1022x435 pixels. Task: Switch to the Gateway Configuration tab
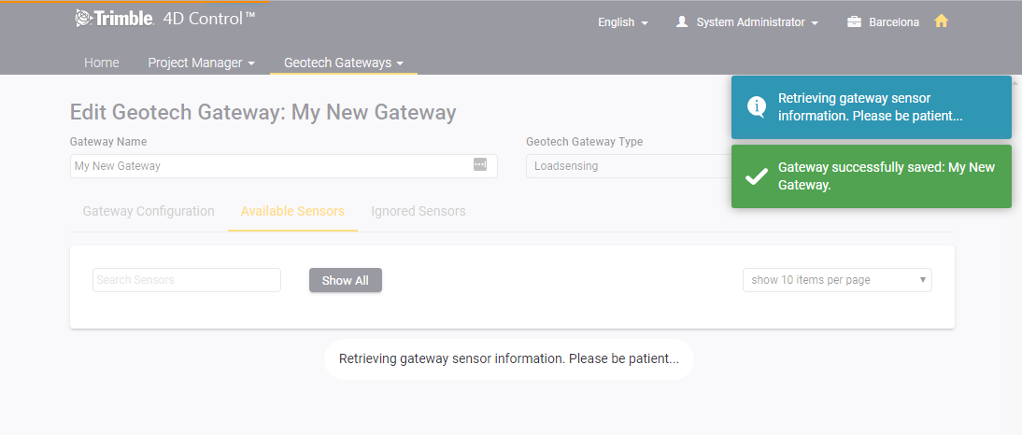(x=149, y=211)
